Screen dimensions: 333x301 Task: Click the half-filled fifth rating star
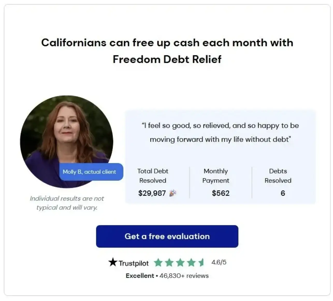click(x=201, y=263)
